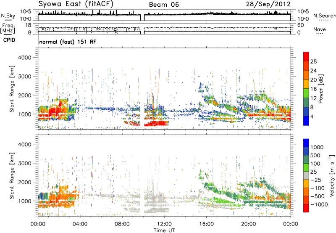Screen dimensions: 336x233
Task: Pick power color bar segment between 8 and 12
Action: pyautogui.click(x=306, y=103)
